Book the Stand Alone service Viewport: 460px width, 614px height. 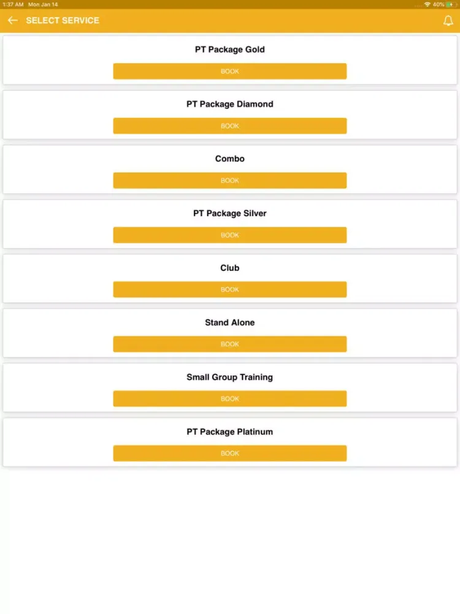[x=230, y=344]
